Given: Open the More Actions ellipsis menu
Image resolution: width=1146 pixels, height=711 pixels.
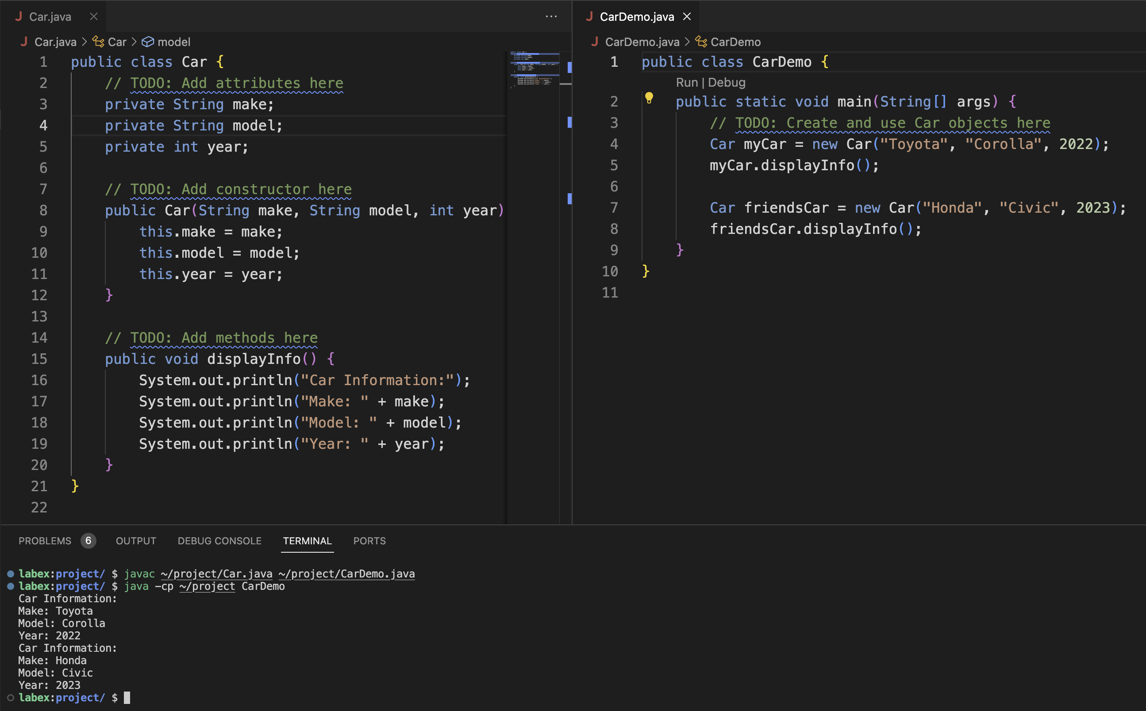Looking at the screenshot, I should point(551,16).
